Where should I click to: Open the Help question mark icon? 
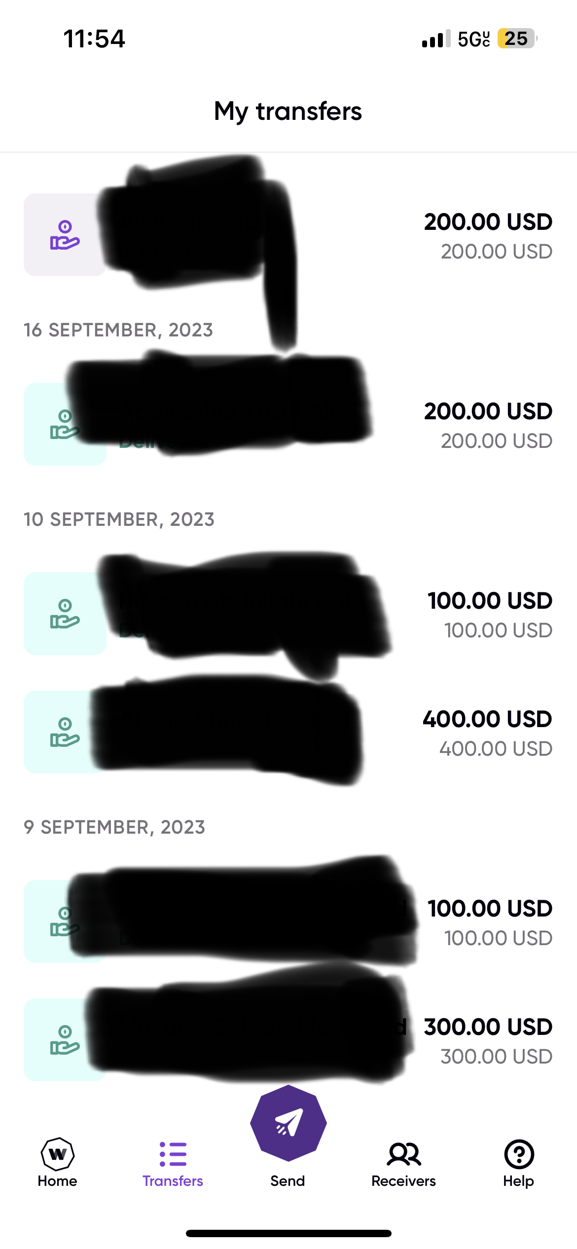point(519,1154)
